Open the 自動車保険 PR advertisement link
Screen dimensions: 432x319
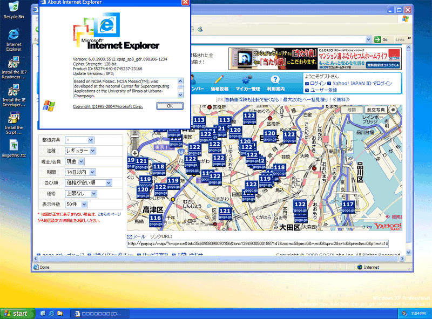point(287,100)
